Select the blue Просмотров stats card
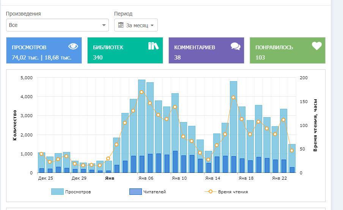Viewport: 343px width, 210px height. coord(44,50)
